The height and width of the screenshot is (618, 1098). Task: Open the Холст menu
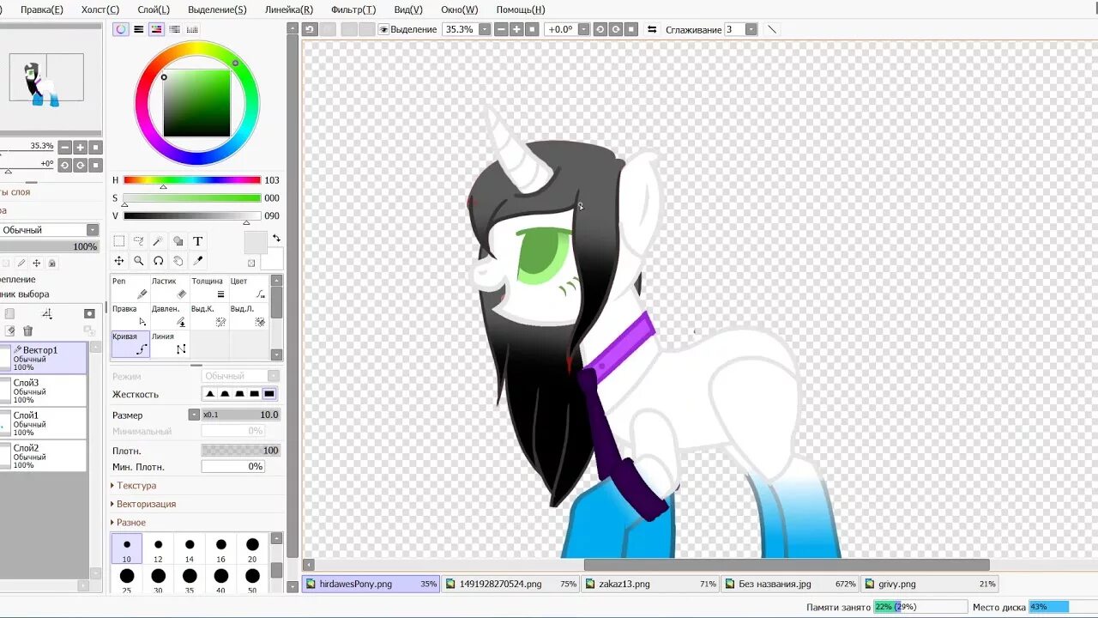point(100,9)
